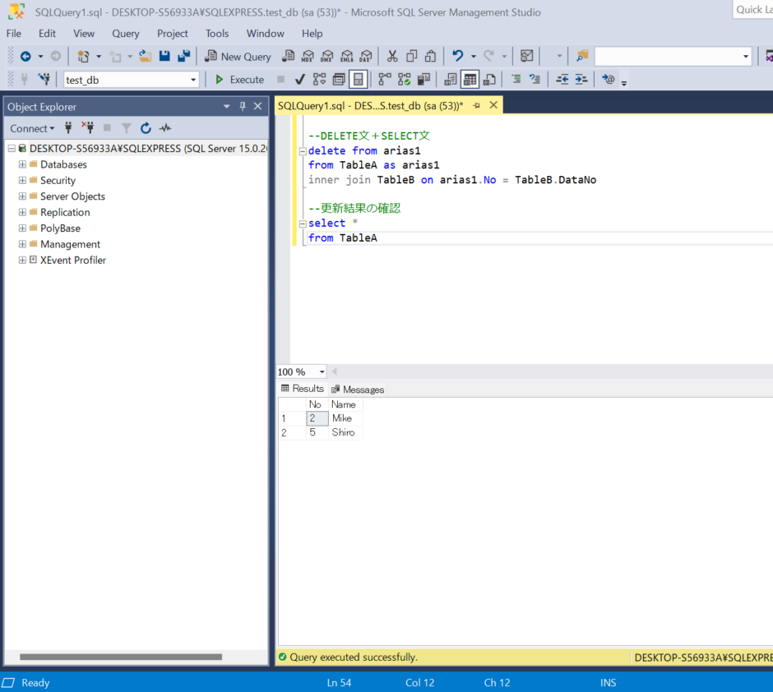
Task: Open the 100 % zoom dropdown
Action: pyautogui.click(x=322, y=372)
